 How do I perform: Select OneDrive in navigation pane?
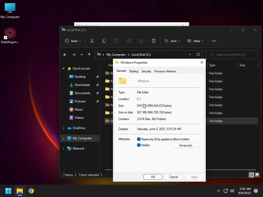(79, 128)
